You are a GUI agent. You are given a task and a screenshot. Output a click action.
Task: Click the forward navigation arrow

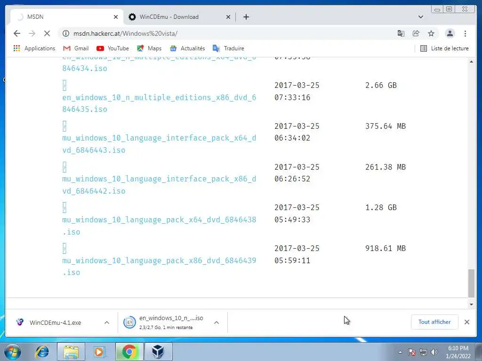[x=32, y=33]
